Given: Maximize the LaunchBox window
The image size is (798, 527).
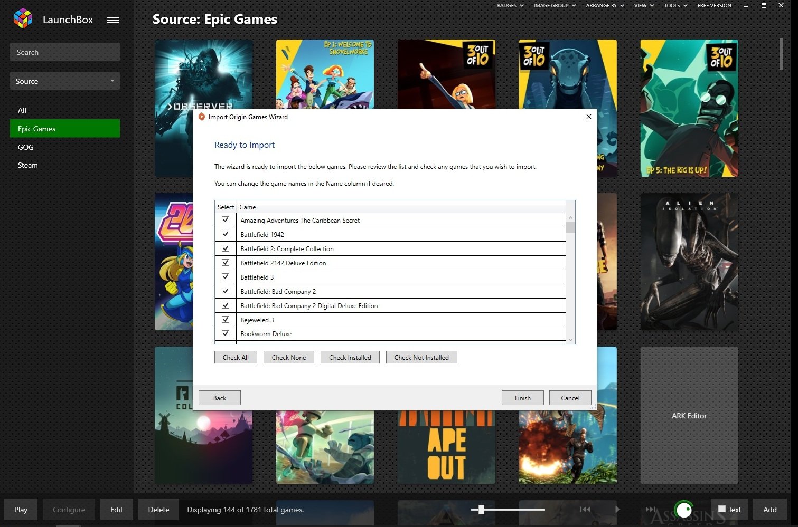Looking at the screenshot, I should pyautogui.click(x=764, y=6).
